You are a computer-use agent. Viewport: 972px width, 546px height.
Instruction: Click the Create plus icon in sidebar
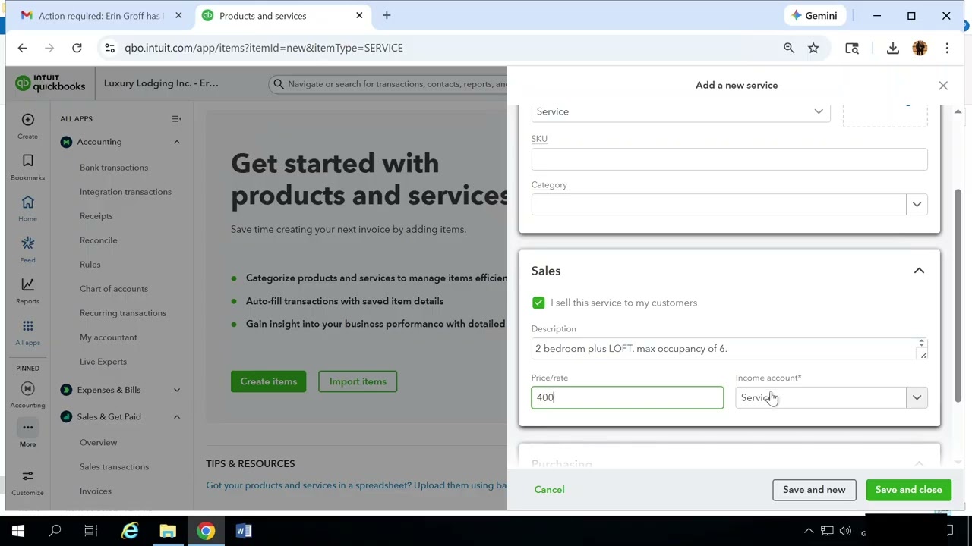pyautogui.click(x=27, y=120)
